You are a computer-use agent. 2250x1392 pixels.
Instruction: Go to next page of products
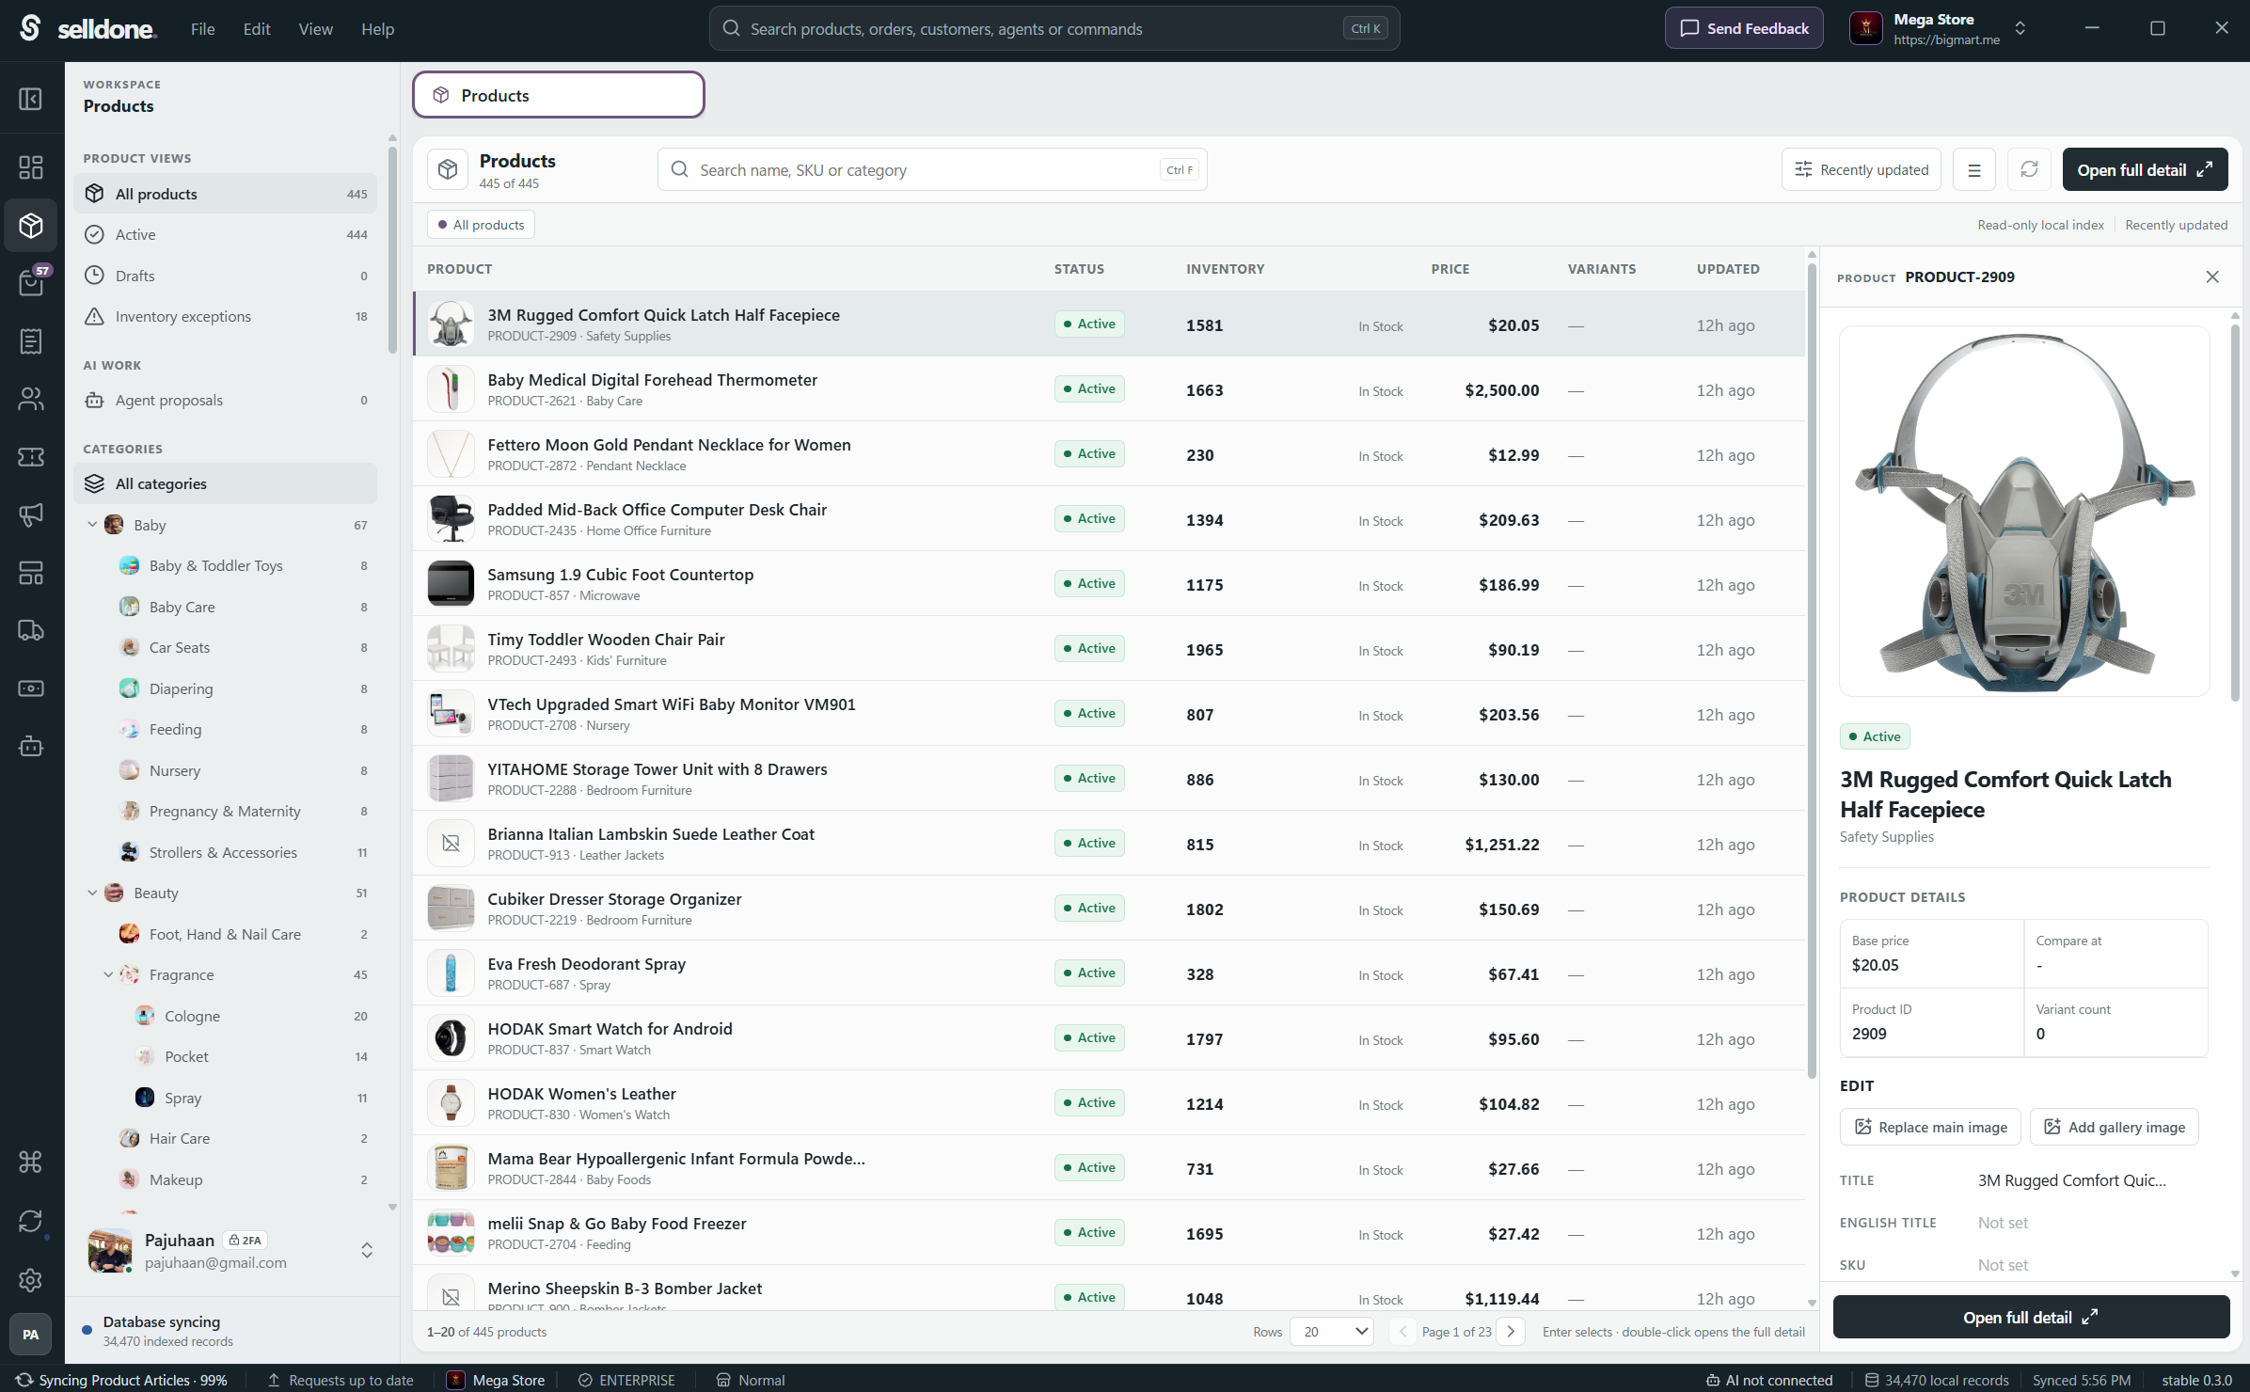(x=1511, y=1332)
